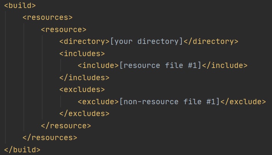Image resolution: width=272 pixels, height=155 pixels.
Task: Click the opening directory tag
Action: [84, 41]
